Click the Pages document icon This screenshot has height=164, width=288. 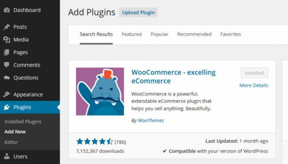pos(7,52)
